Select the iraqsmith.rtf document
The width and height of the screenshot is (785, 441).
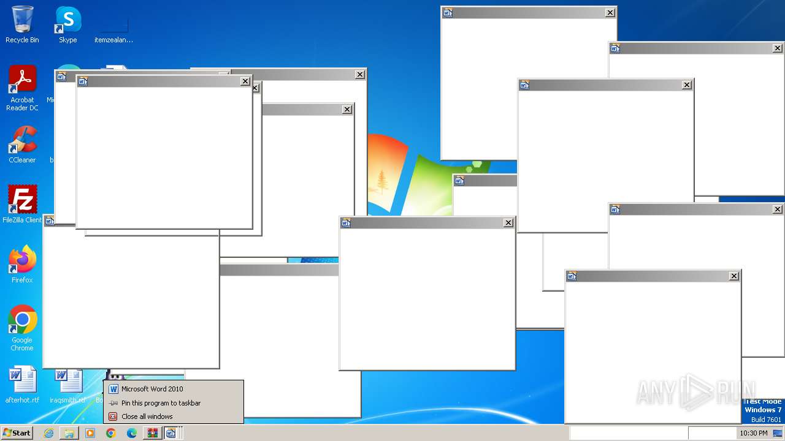(67, 385)
